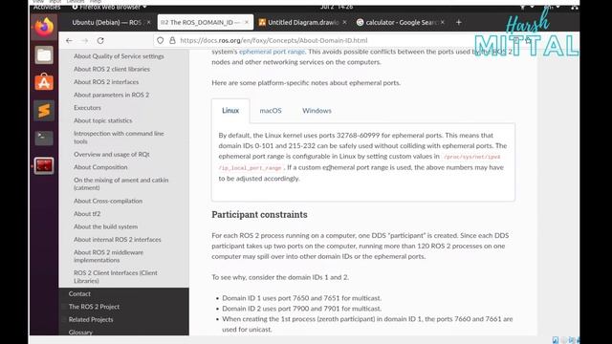Open About Composition sidebar link
Viewport: 612px width, 344px height.
(x=100, y=167)
